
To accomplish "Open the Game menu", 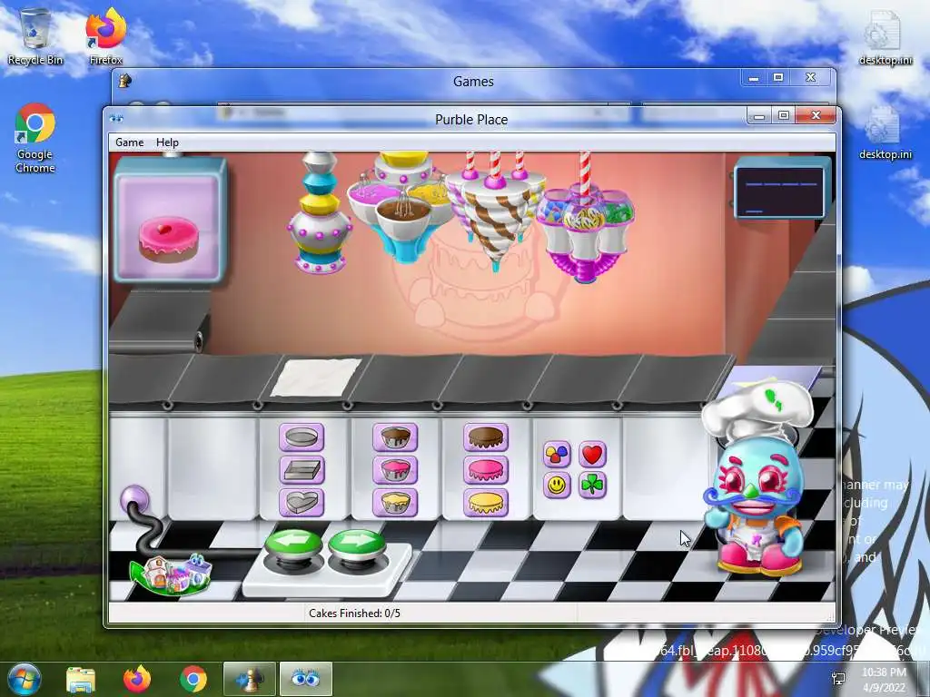I will click(x=129, y=142).
